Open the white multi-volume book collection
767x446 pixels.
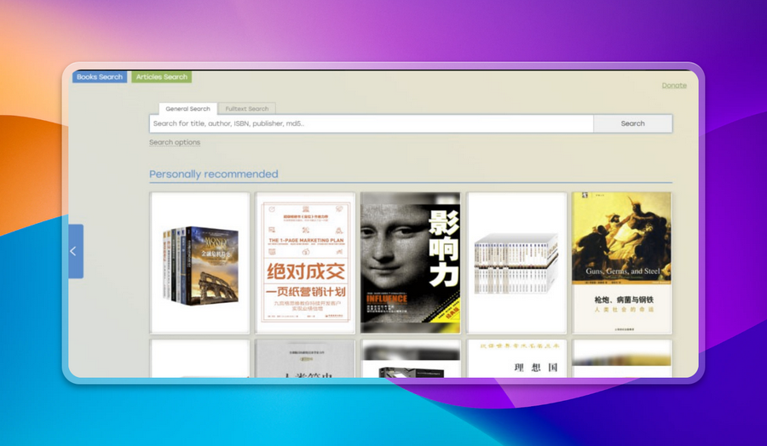(x=516, y=262)
